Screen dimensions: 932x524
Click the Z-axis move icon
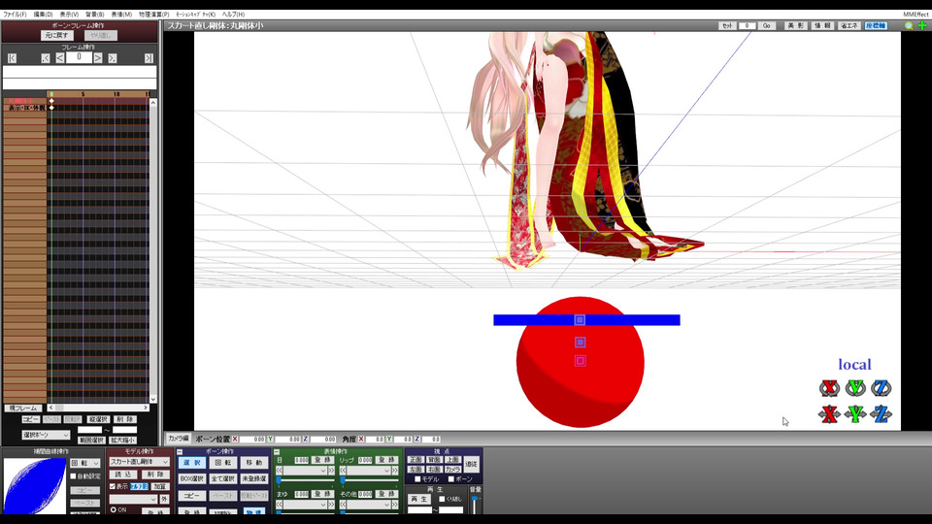click(x=882, y=414)
